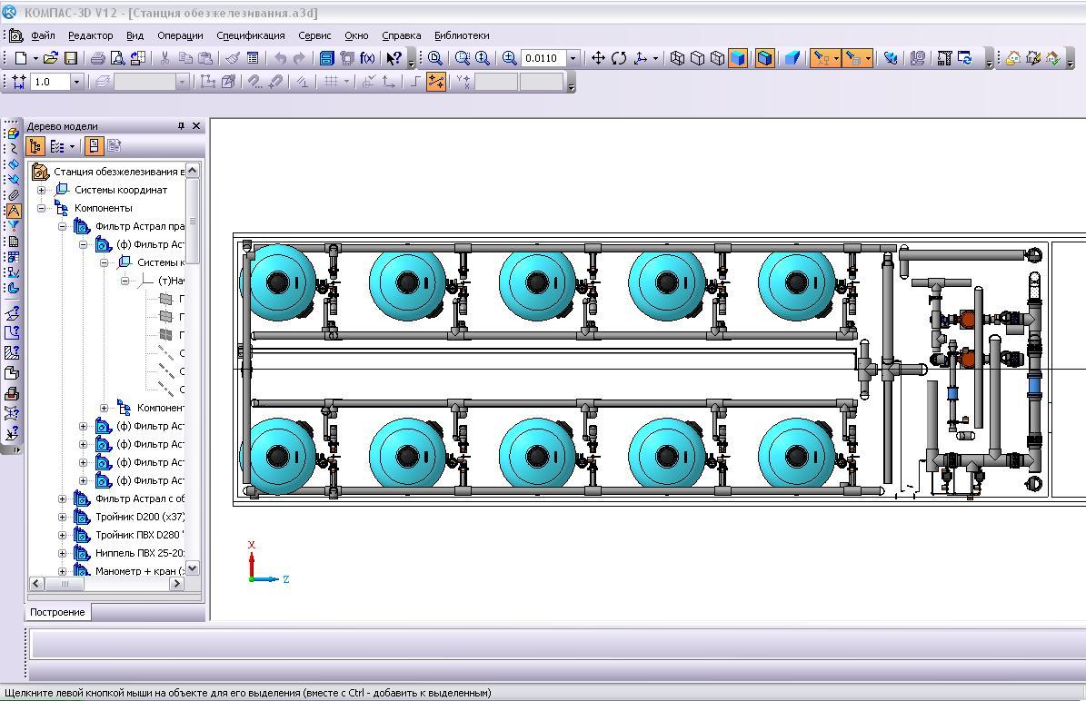Open the zoom scale dropdown
This screenshot has width=1086, height=701.
click(573, 58)
